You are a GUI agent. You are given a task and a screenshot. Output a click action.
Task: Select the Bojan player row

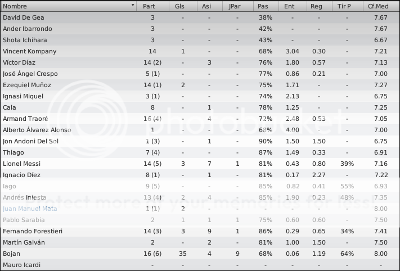pyautogui.click(x=200, y=254)
